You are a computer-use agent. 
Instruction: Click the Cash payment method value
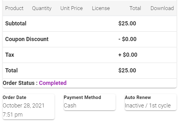[x=70, y=106]
